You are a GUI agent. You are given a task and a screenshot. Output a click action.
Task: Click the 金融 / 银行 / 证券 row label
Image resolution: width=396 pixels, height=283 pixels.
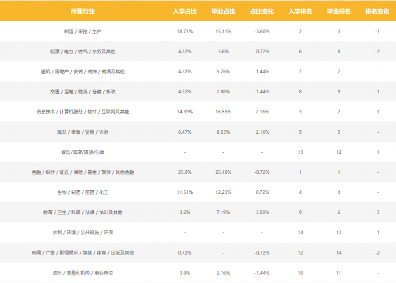tap(82, 172)
